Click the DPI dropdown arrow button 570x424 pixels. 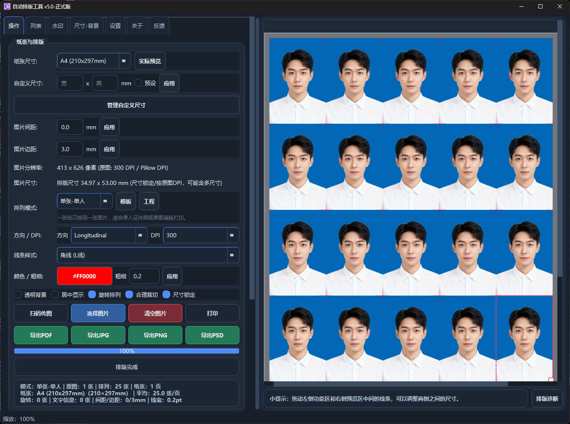click(x=232, y=235)
